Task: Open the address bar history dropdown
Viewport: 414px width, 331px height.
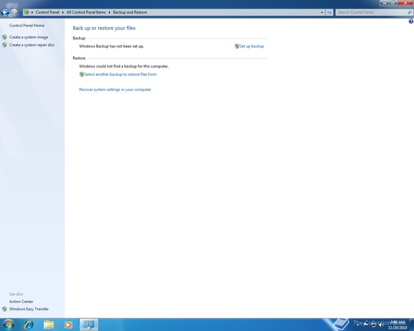Action: point(322,12)
